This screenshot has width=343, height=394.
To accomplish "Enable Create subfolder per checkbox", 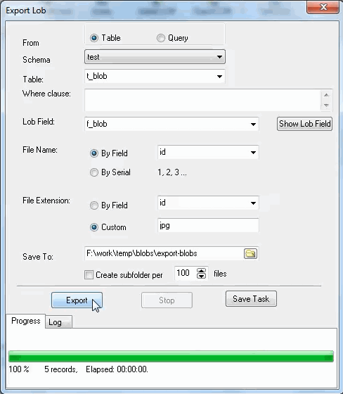I will (x=89, y=275).
